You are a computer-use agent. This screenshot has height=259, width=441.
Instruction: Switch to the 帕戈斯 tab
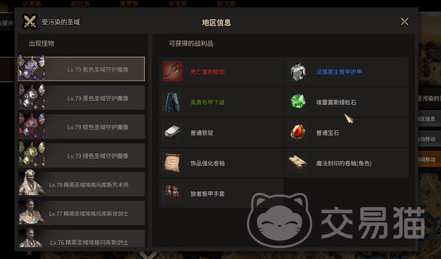coord(226,4)
